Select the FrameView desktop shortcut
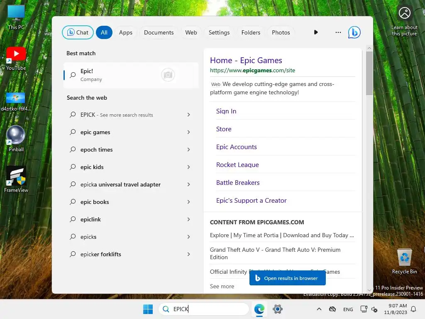This screenshot has width=425, height=319. 16,179
